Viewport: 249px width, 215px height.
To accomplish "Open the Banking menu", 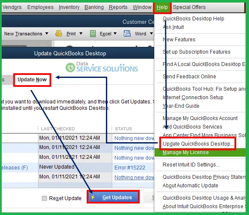I will (x=94, y=7).
